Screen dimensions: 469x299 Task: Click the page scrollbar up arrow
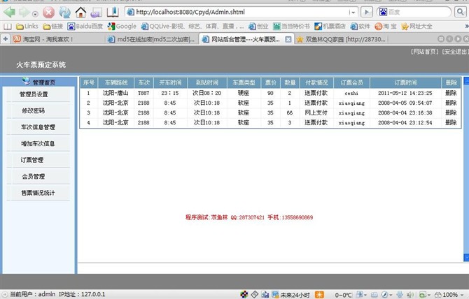(x=466, y=80)
